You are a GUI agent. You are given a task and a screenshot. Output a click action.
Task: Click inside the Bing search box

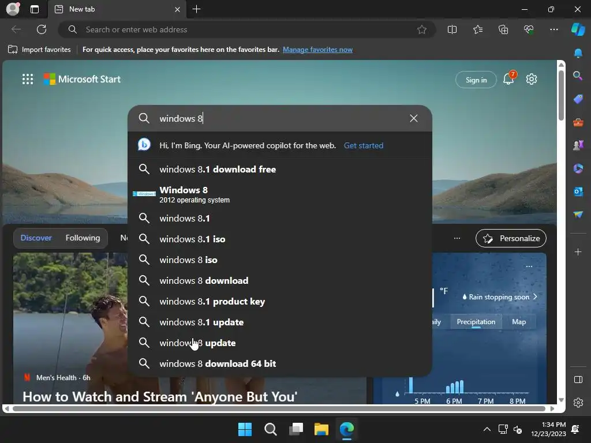(x=280, y=118)
